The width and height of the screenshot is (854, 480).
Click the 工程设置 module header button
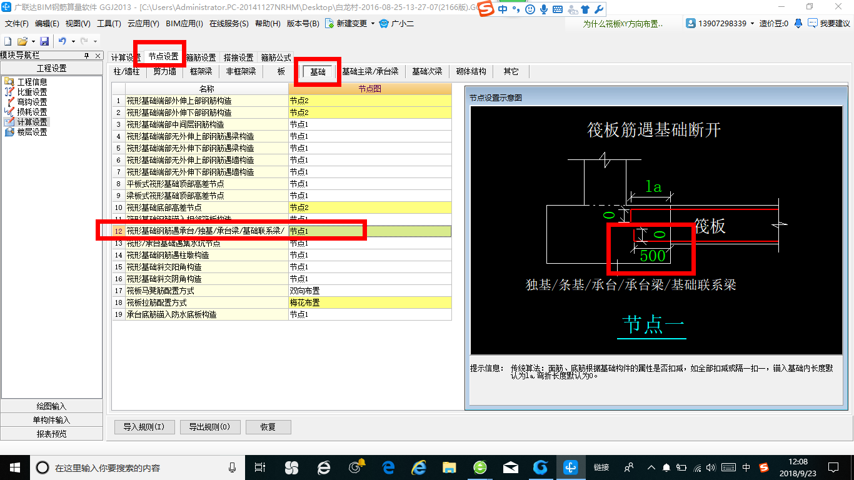[x=51, y=69]
